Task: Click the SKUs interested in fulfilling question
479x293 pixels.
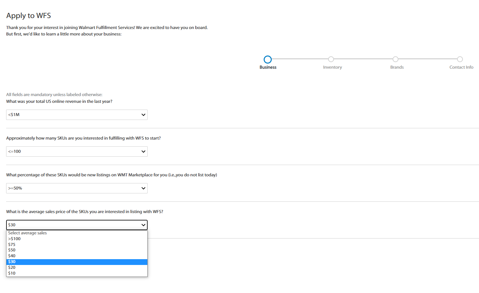Action: 83,138
